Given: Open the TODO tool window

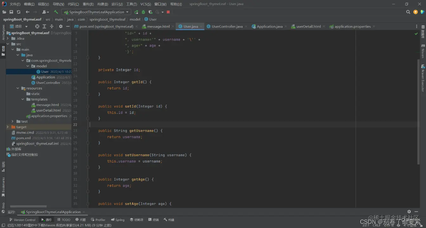Looking at the screenshot, I should pos(64,220).
